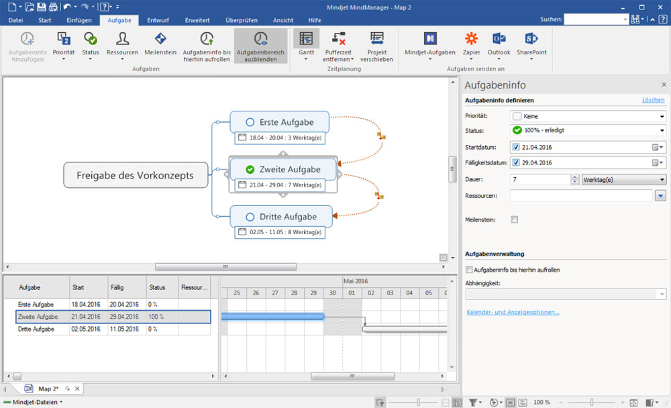Image resolution: width=671 pixels, height=408 pixels.
Task: Select Projekt verschieben in the ribbon
Action: (x=376, y=39)
